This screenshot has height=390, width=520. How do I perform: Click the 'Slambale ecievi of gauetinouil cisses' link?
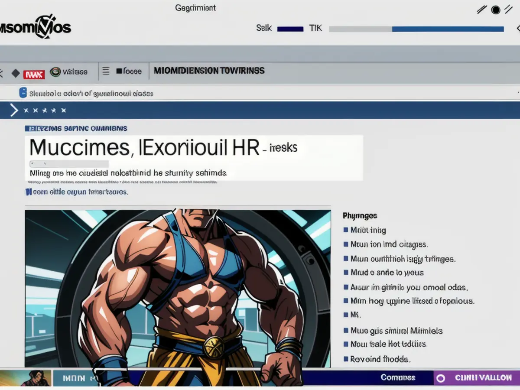91,93
